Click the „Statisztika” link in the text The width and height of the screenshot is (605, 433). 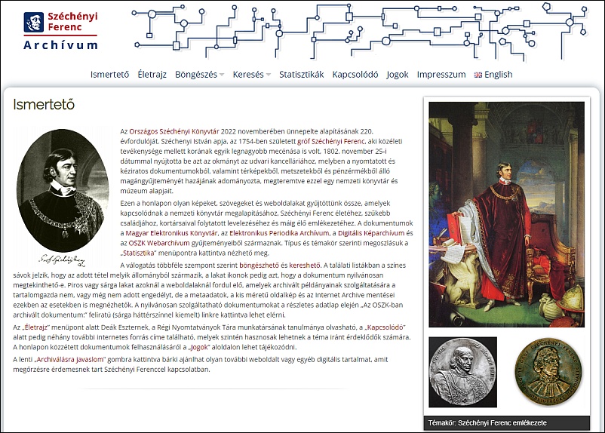138,253
